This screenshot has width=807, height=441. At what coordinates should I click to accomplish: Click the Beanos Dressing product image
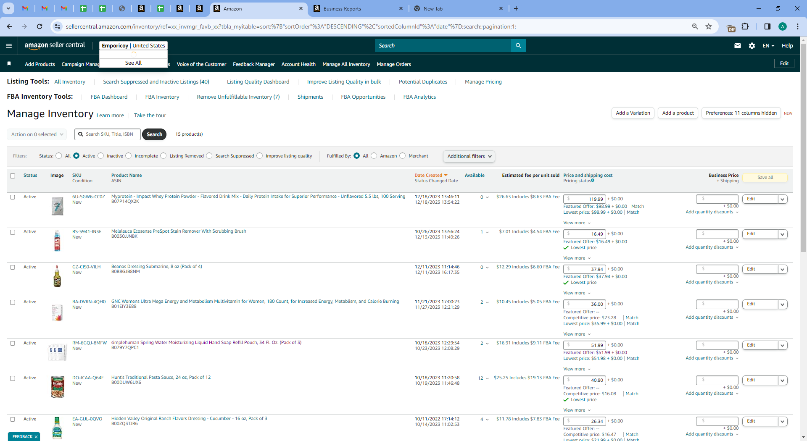click(58, 276)
